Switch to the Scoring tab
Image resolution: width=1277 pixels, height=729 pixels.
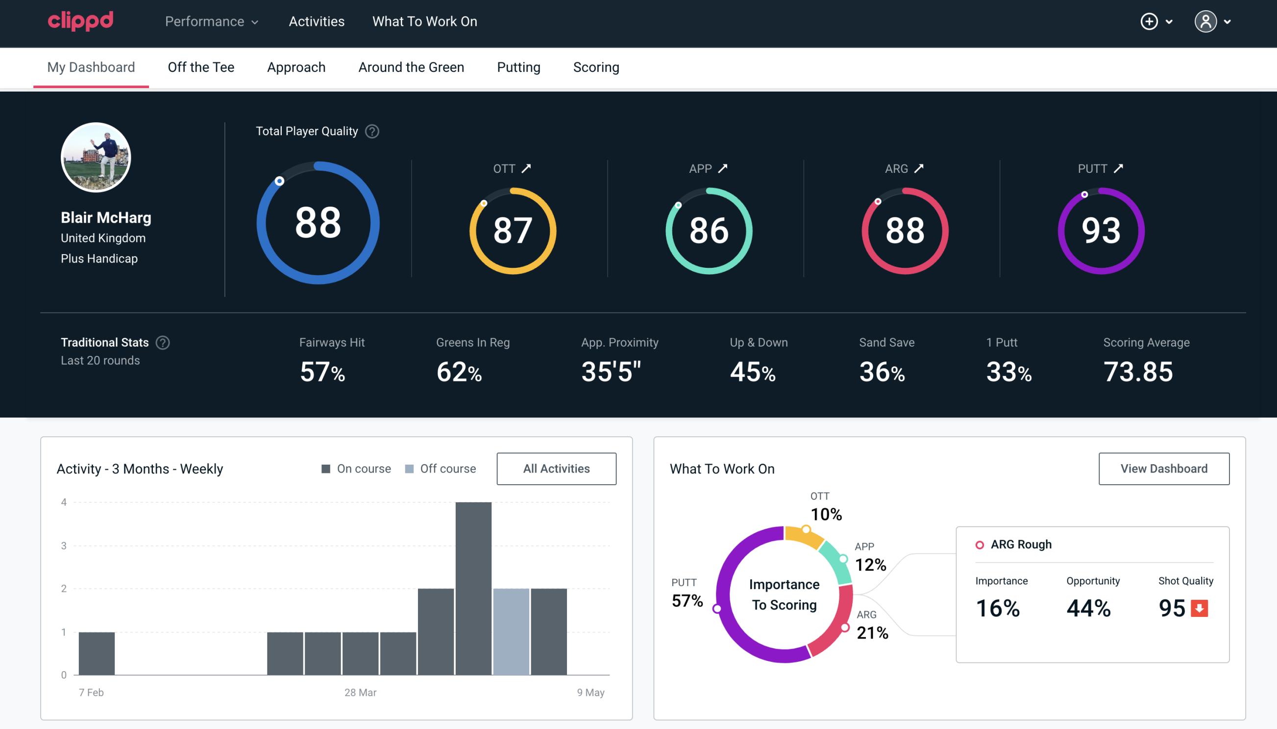595,67
